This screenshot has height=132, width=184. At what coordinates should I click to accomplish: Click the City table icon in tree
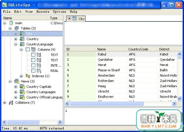coord(22,34)
